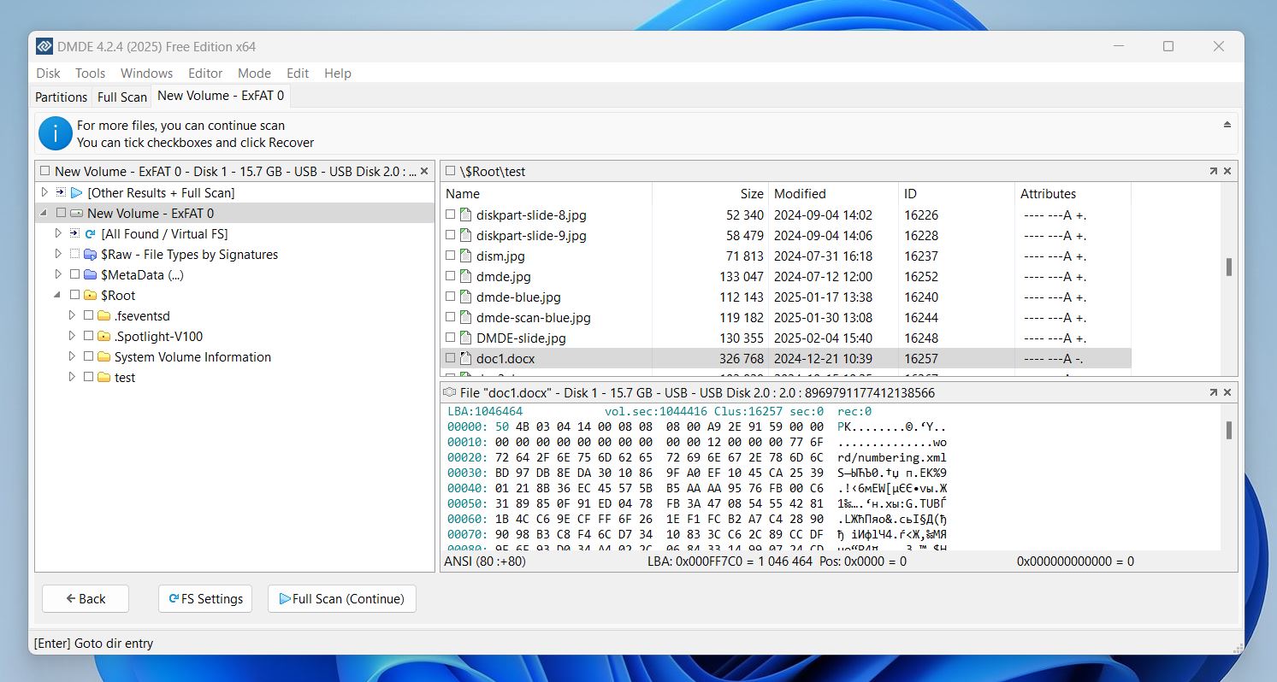The width and height of the screenshot is (1277, 682).
Task: Expand the .fseventsd folder
Action: coord(72,316)
